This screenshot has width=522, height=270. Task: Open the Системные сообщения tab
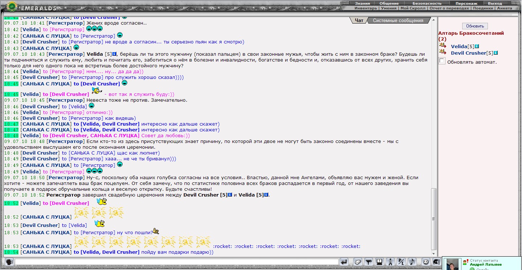click(x=398, y=21)
